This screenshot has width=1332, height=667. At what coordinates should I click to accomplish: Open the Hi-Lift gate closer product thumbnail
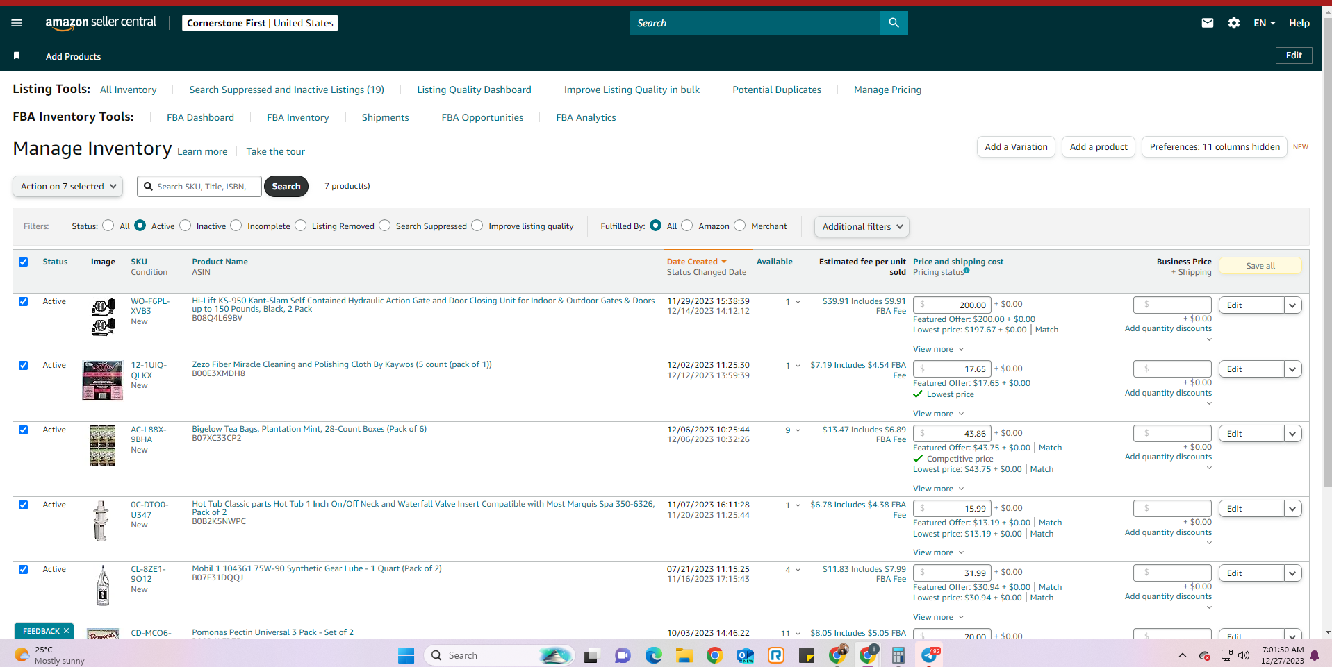pyautogui.click(x=103, y=316)
